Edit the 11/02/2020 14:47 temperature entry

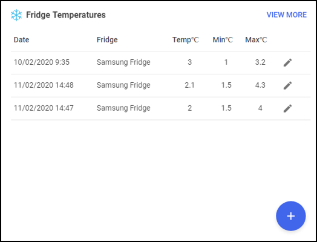[287, 108]
